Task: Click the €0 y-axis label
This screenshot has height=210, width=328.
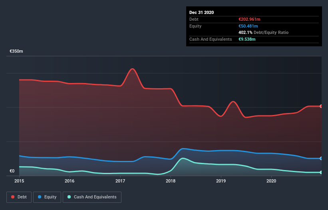Action: tap(12, 171)
